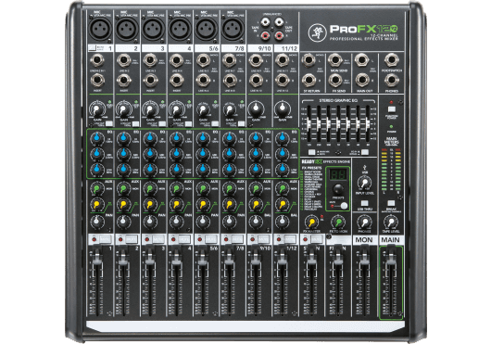Click the Mackie running man logo
Viewport: 491px width, 344px height.
(317, 32)
